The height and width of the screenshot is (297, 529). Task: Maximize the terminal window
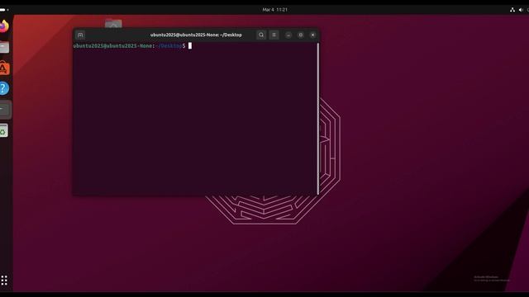[x=301, y=35]
